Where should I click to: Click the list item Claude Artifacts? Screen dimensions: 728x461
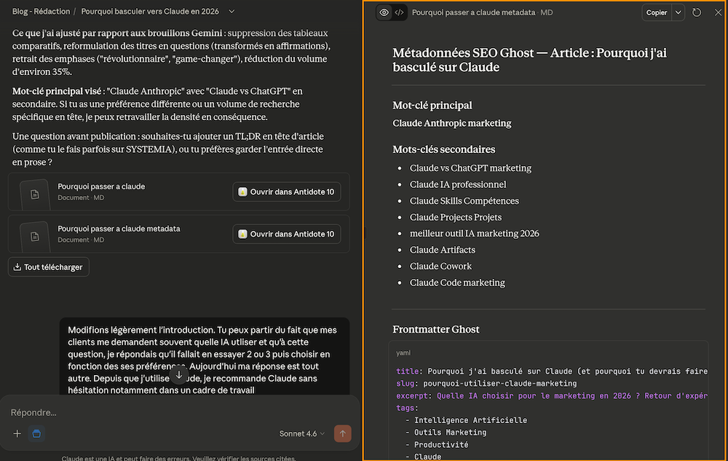point(443,250)
